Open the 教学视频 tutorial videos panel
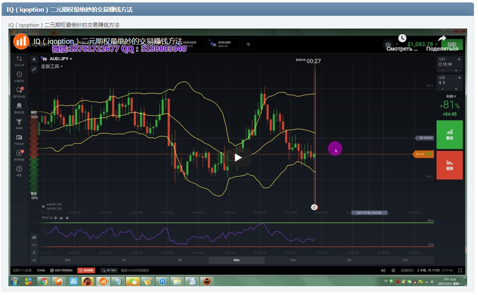 [x=19, y=153]
